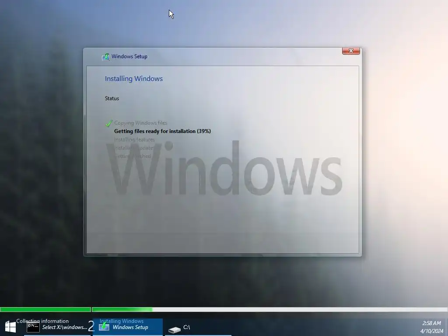Click the Collecting information stage label
The width and height of the screenshot is (448, 336).
42,321
